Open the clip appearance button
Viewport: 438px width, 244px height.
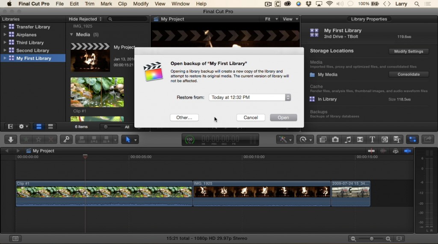pyautogui.click(x=399, y=239)
